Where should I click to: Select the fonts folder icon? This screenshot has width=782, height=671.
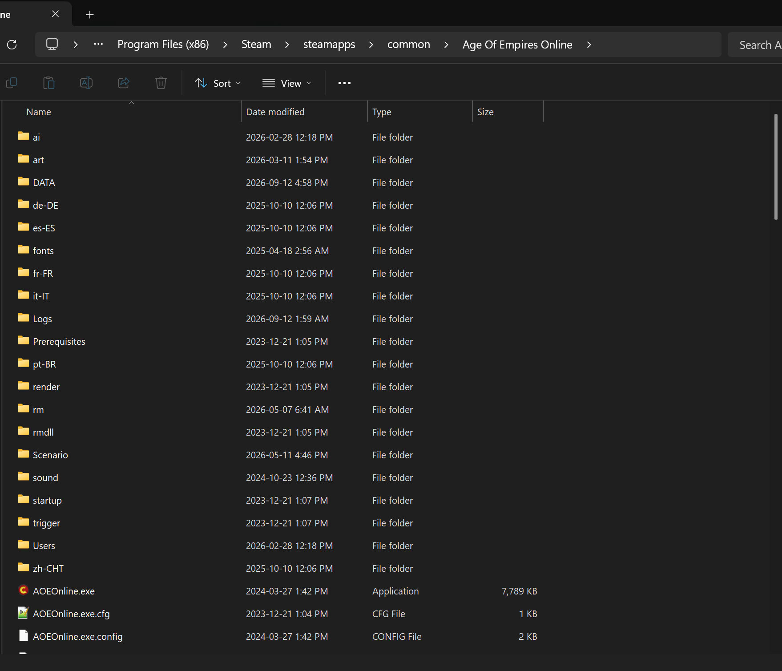click(24, 250)
